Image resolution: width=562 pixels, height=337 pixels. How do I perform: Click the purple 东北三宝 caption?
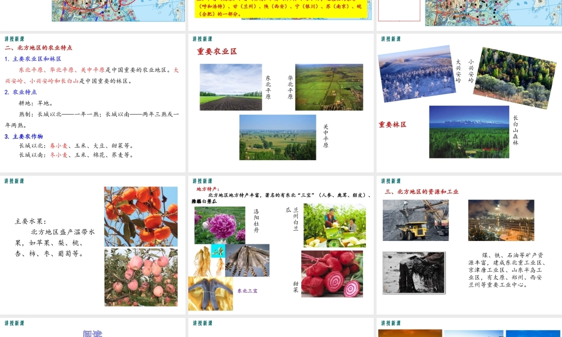coord(247,291)
